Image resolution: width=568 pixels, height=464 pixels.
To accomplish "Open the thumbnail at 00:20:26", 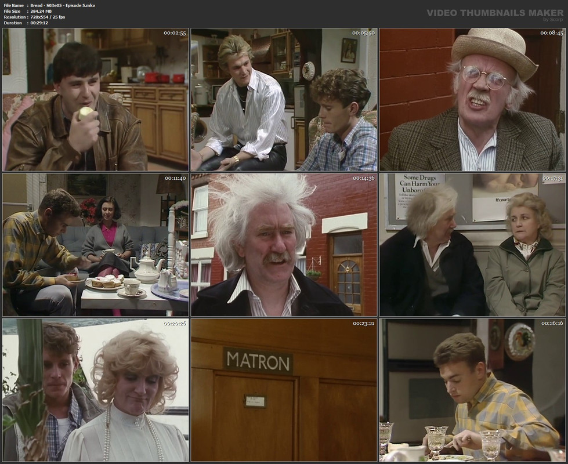I will pos(96,390).
